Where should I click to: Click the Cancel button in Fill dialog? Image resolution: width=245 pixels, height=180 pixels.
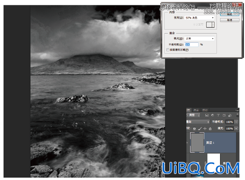coord(230,20)
